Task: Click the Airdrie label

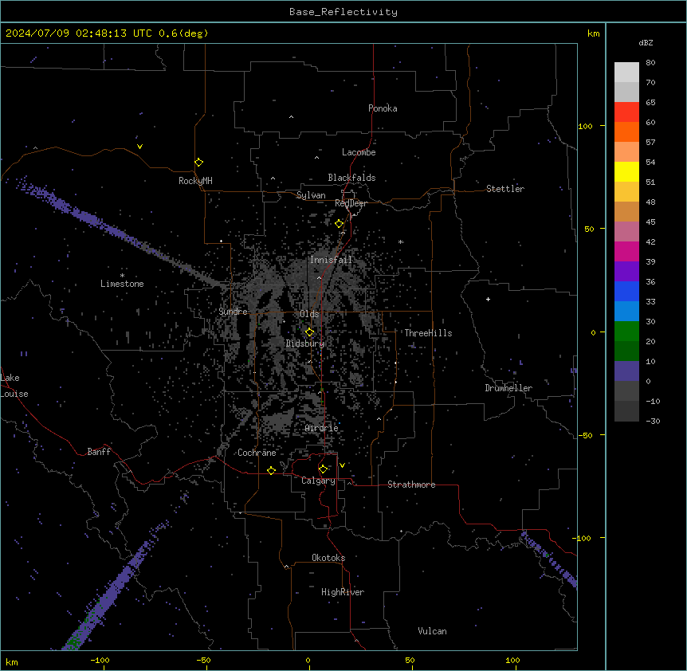Action: [322, 429]
